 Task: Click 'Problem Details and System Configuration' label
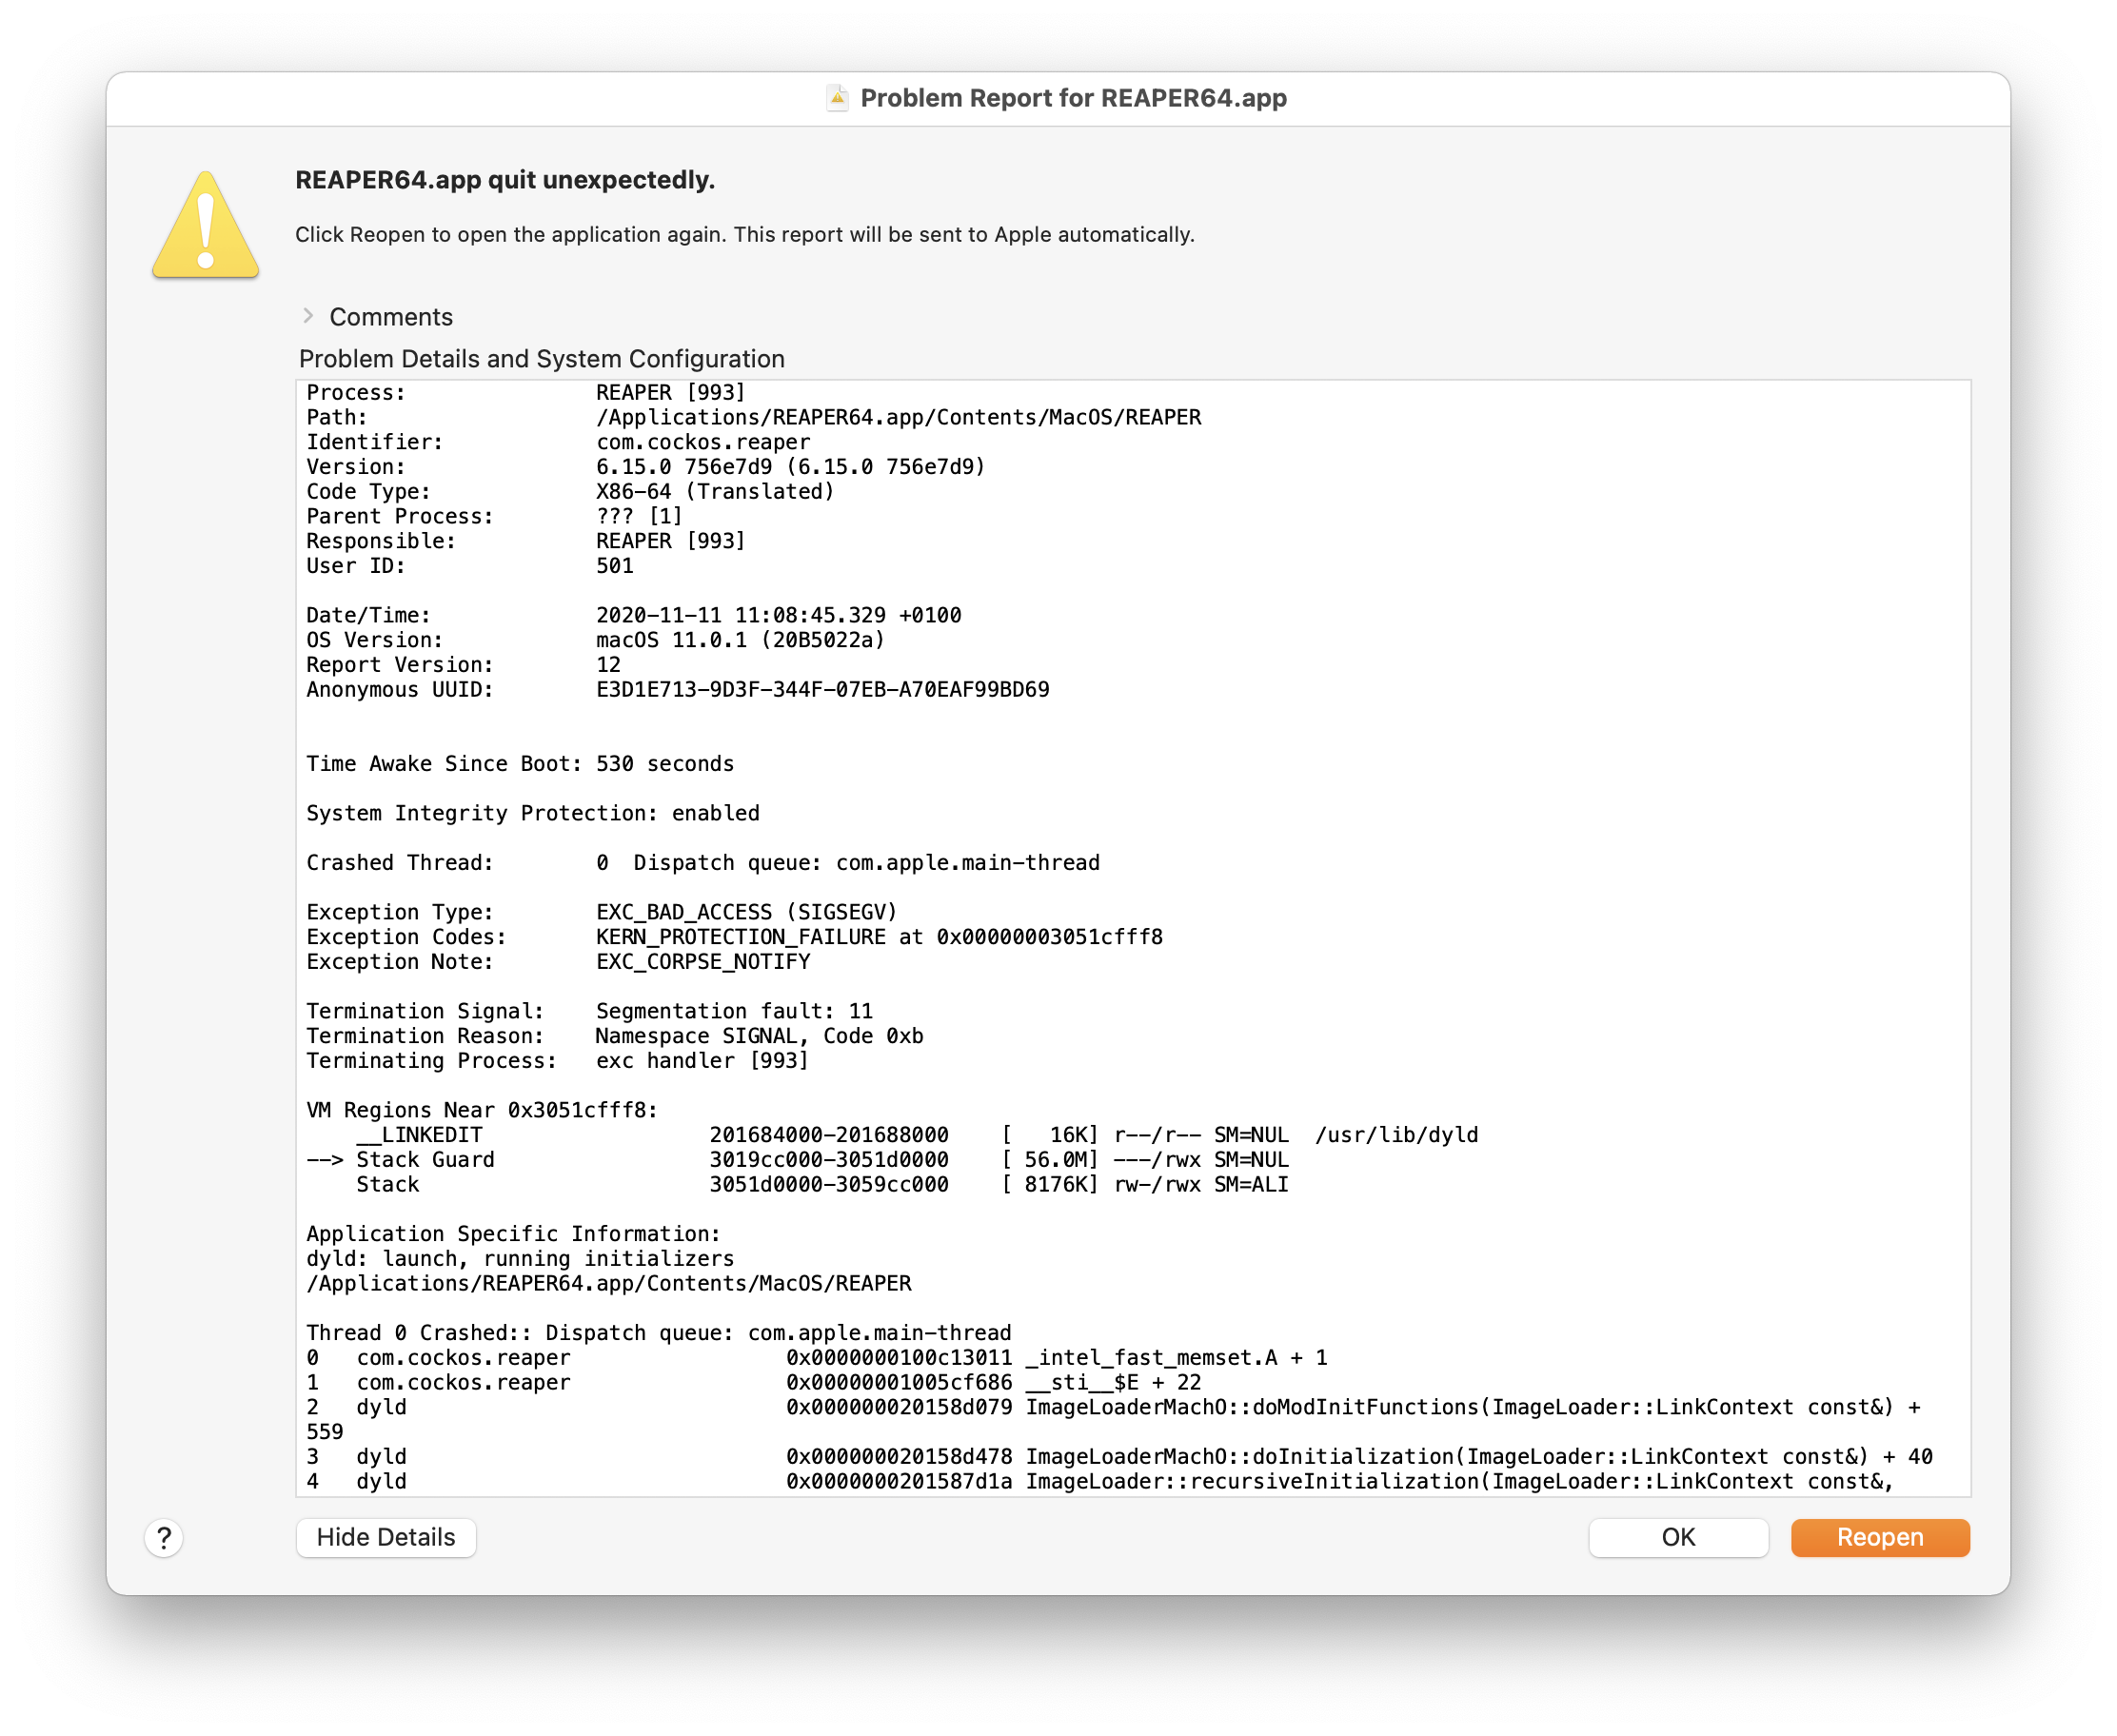pos(542,359)
